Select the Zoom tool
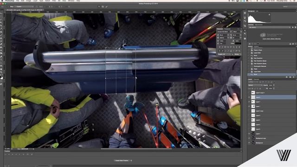The height and width of the screenshot is (167, 297). (x=1, y=72)
